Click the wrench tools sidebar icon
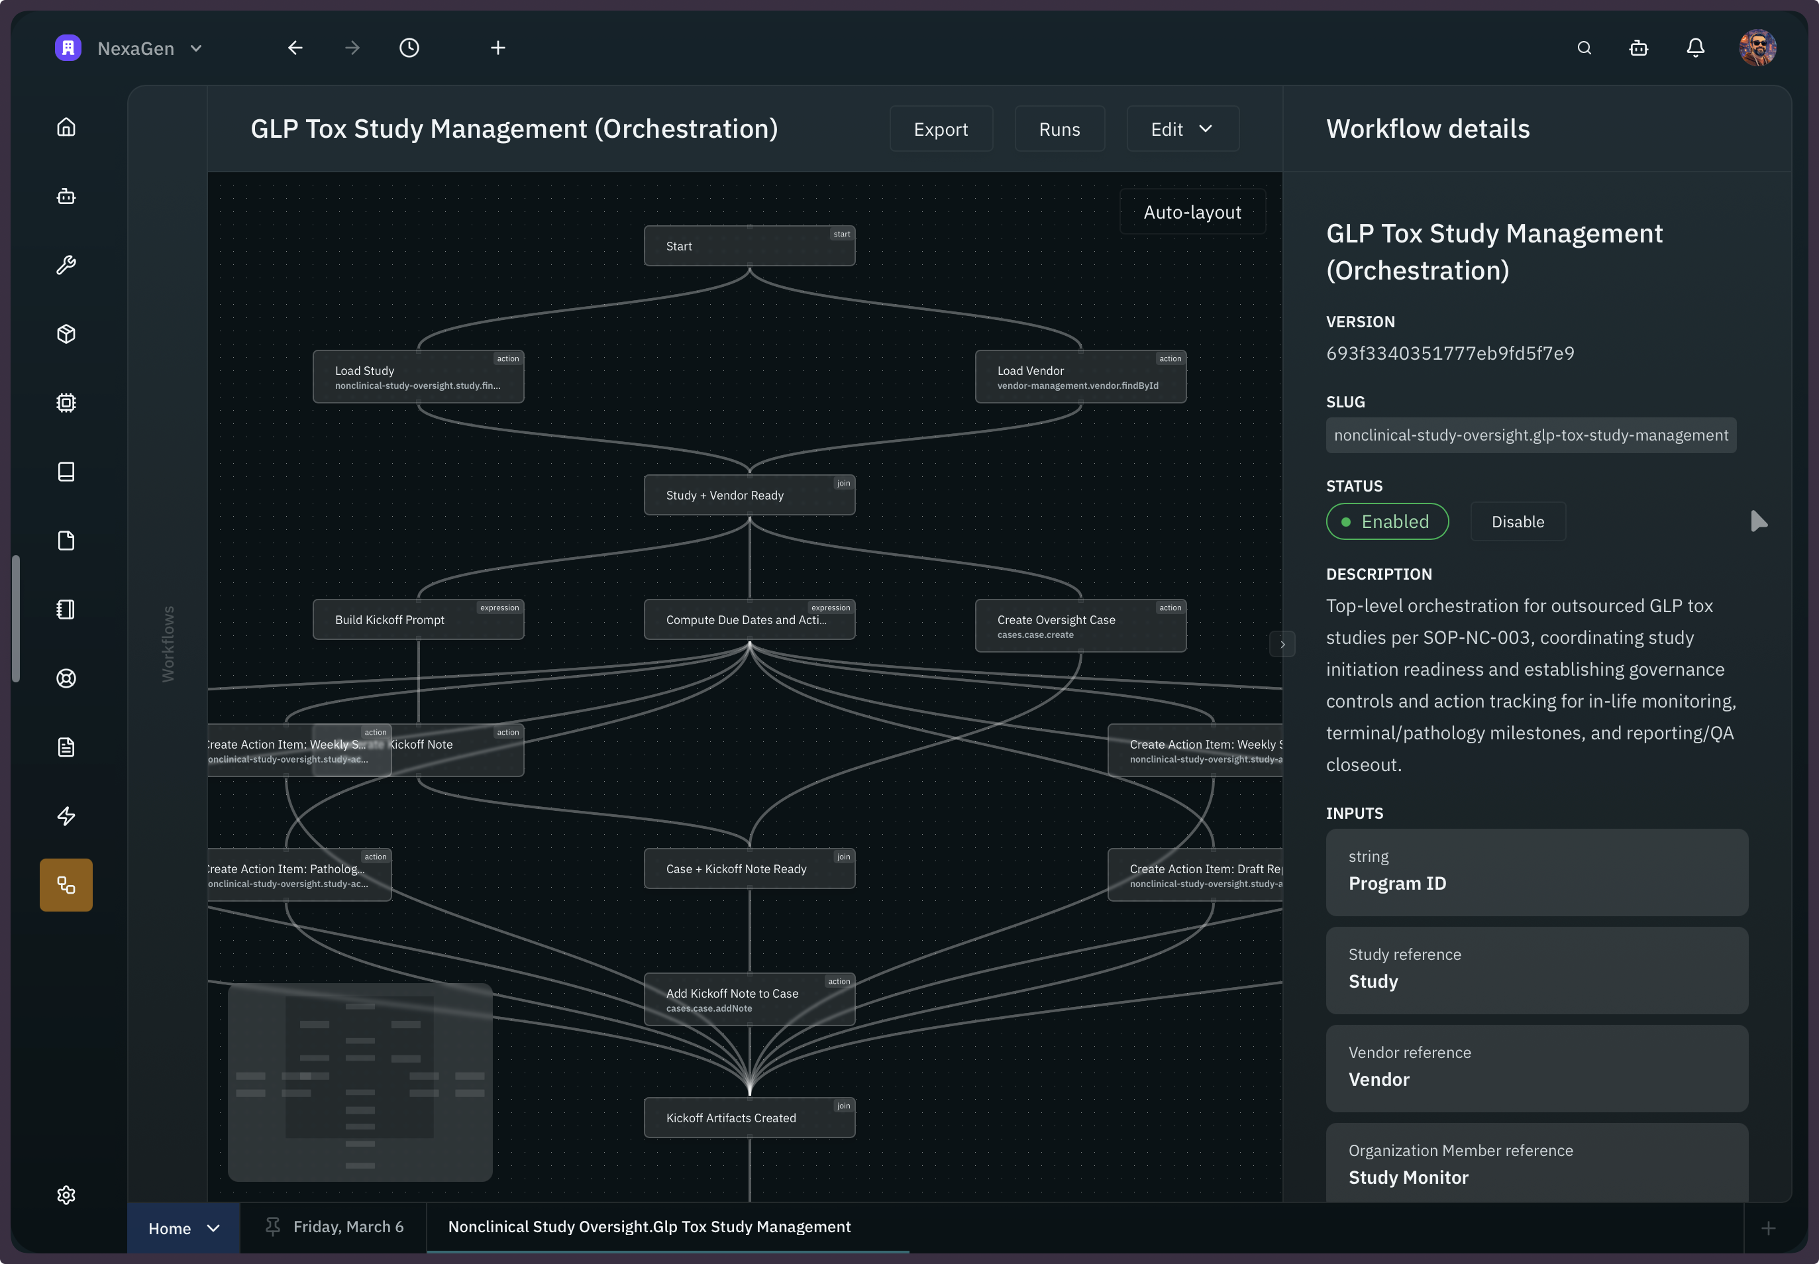Screen dimensions: 1819x1264 pos(66,265)
